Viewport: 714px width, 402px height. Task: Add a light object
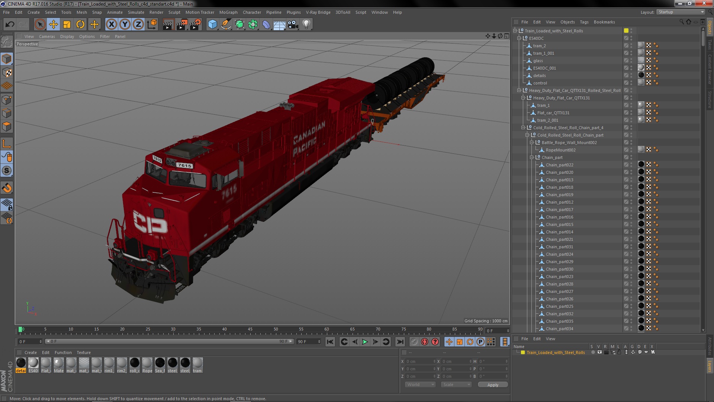point(306,25)
